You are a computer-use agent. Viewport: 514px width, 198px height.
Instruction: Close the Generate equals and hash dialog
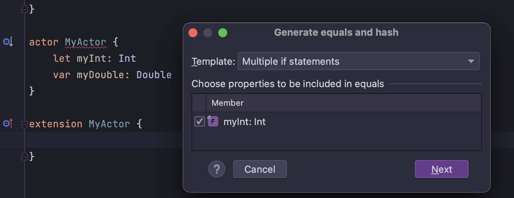(x=193, y=33)
